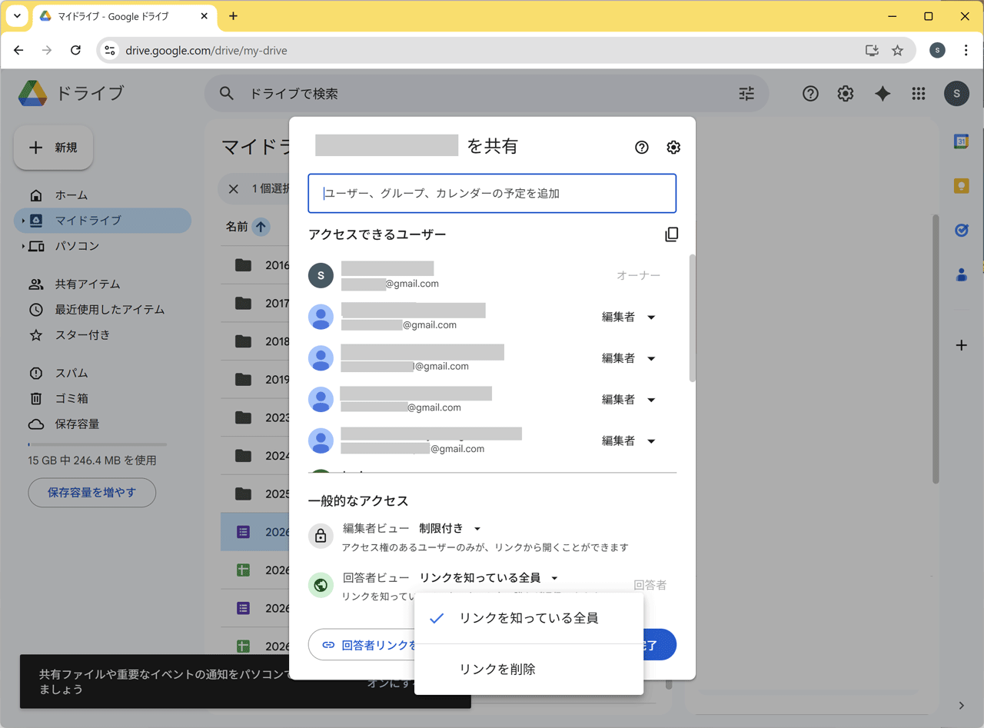Select リンクを削除 from the menu

coord(497,670)
